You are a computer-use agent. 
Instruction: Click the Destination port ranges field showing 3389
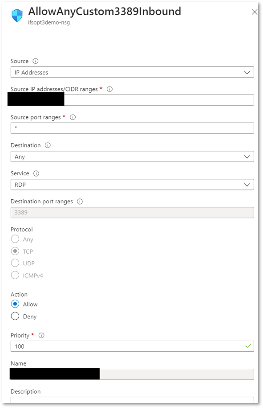coord(132,213)
